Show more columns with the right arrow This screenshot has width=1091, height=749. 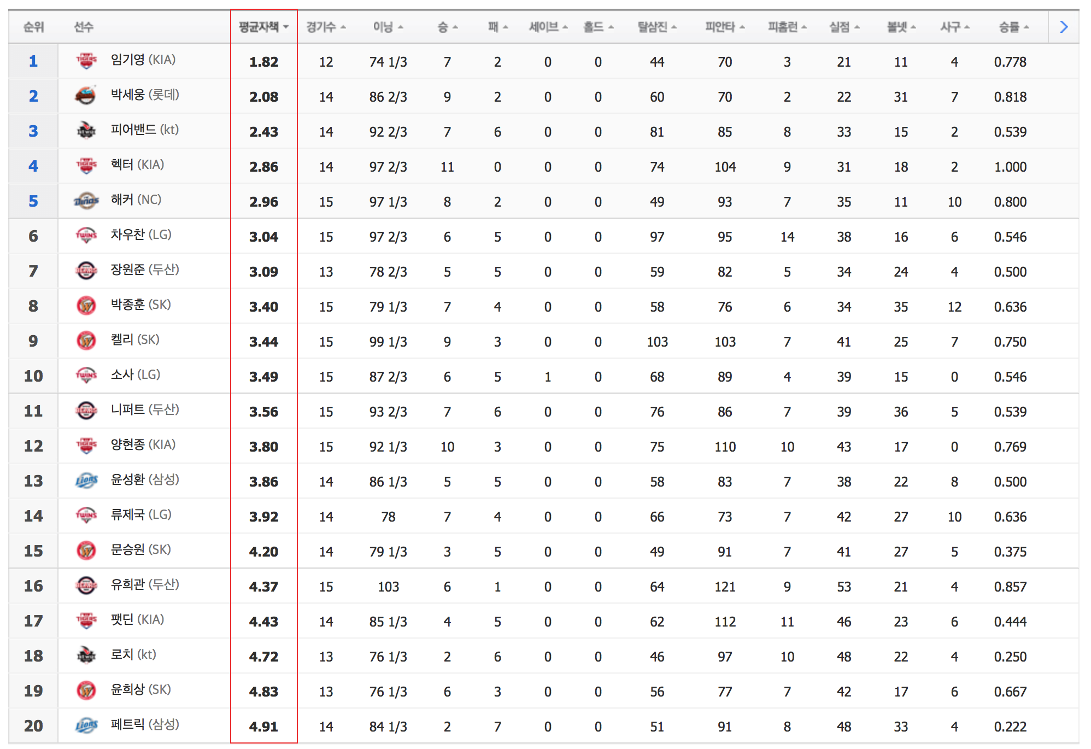(1063, 27)
